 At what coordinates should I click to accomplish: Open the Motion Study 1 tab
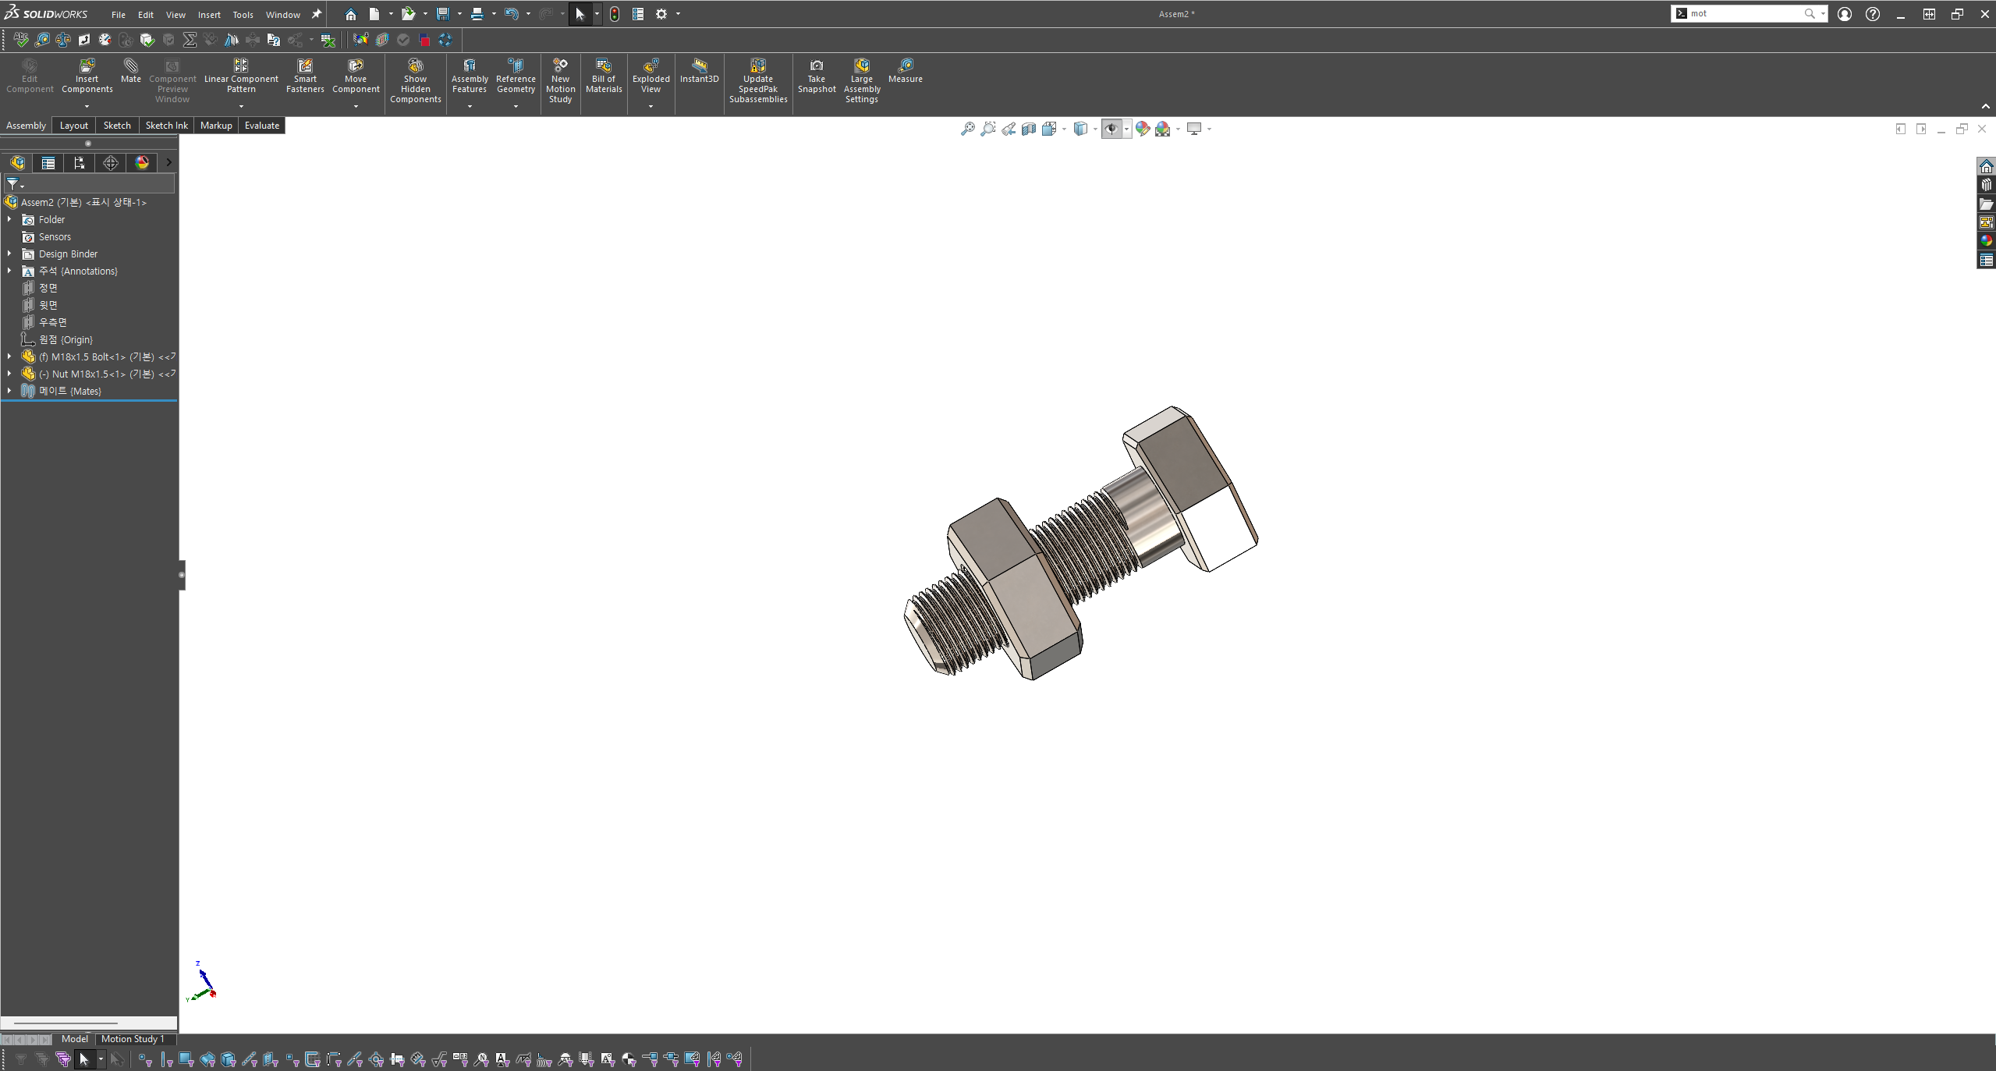click(133, 1038)
